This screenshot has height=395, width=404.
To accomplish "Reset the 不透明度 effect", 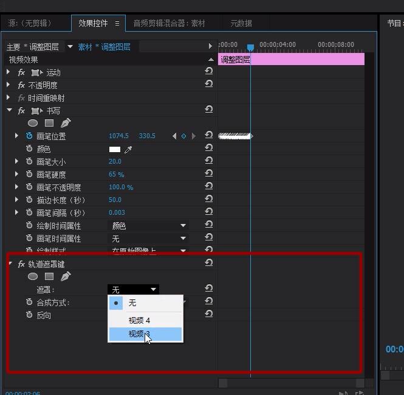I will coord(209,83).
